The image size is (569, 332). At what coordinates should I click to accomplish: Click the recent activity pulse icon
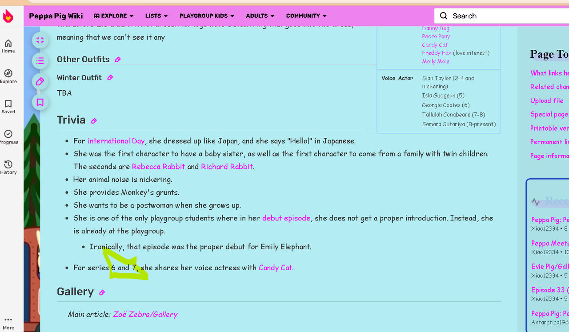[x=536, y=202]
